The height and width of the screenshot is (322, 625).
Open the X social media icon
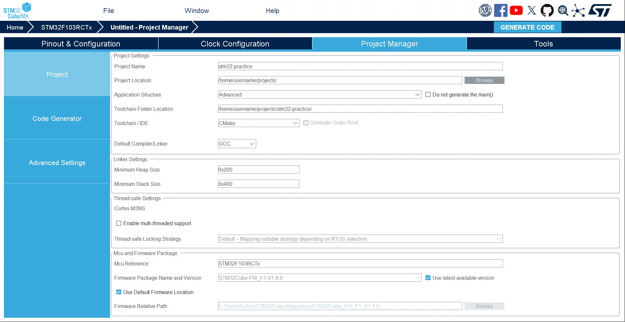click(x=532, y=10)
